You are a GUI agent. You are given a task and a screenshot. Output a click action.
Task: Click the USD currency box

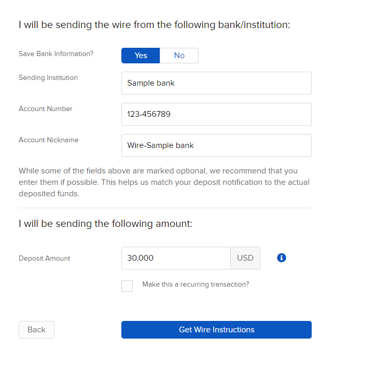coord(245,258)
